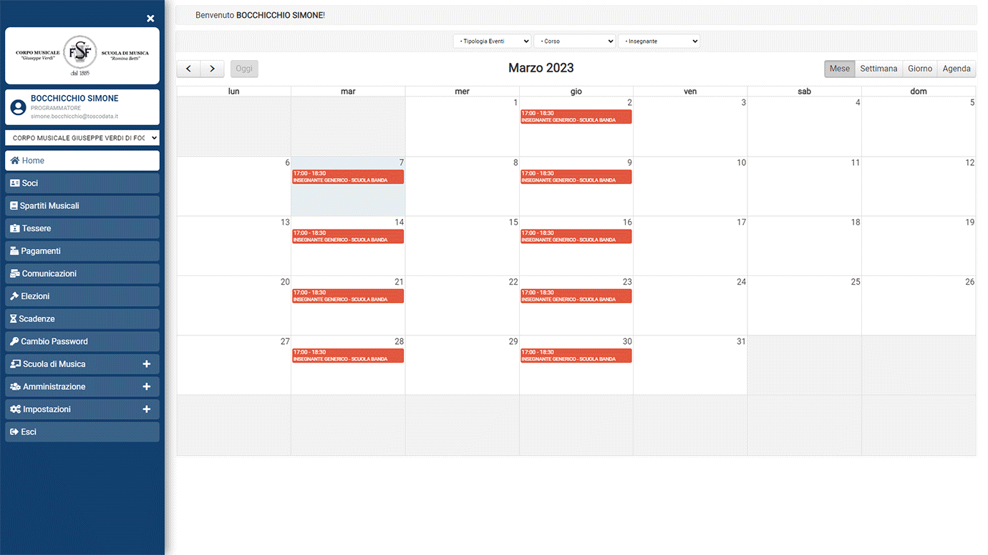Open the Tipologia Eventi dropdown

(492, 41)
